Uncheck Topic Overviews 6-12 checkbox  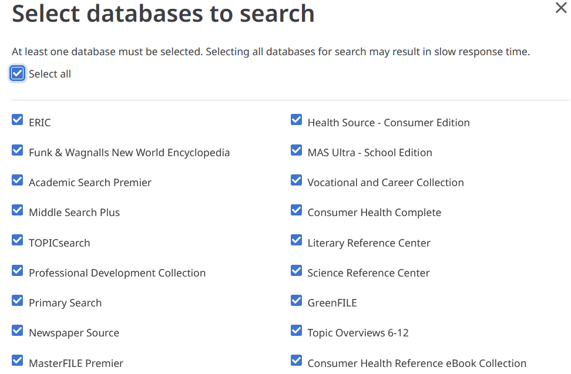pos(296,331)
